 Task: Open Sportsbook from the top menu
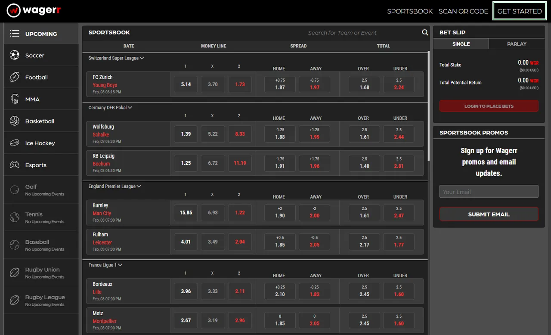point(410,11)
